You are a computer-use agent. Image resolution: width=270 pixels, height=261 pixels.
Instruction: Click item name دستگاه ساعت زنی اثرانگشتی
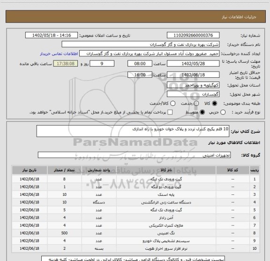(x=166, y=202)
